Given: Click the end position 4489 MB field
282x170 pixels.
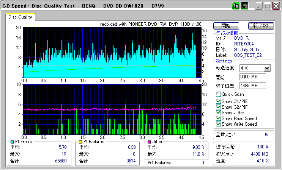Looking at the screenshot, I should (252, 85).
